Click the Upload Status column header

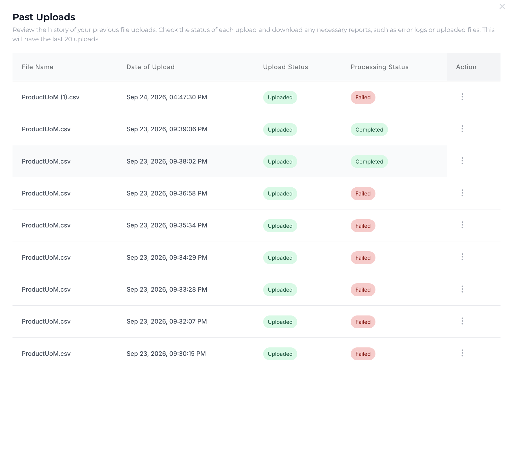[286, 67]
